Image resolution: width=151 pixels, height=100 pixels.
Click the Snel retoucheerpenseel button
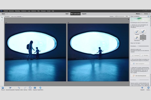[x=140, y=75]
